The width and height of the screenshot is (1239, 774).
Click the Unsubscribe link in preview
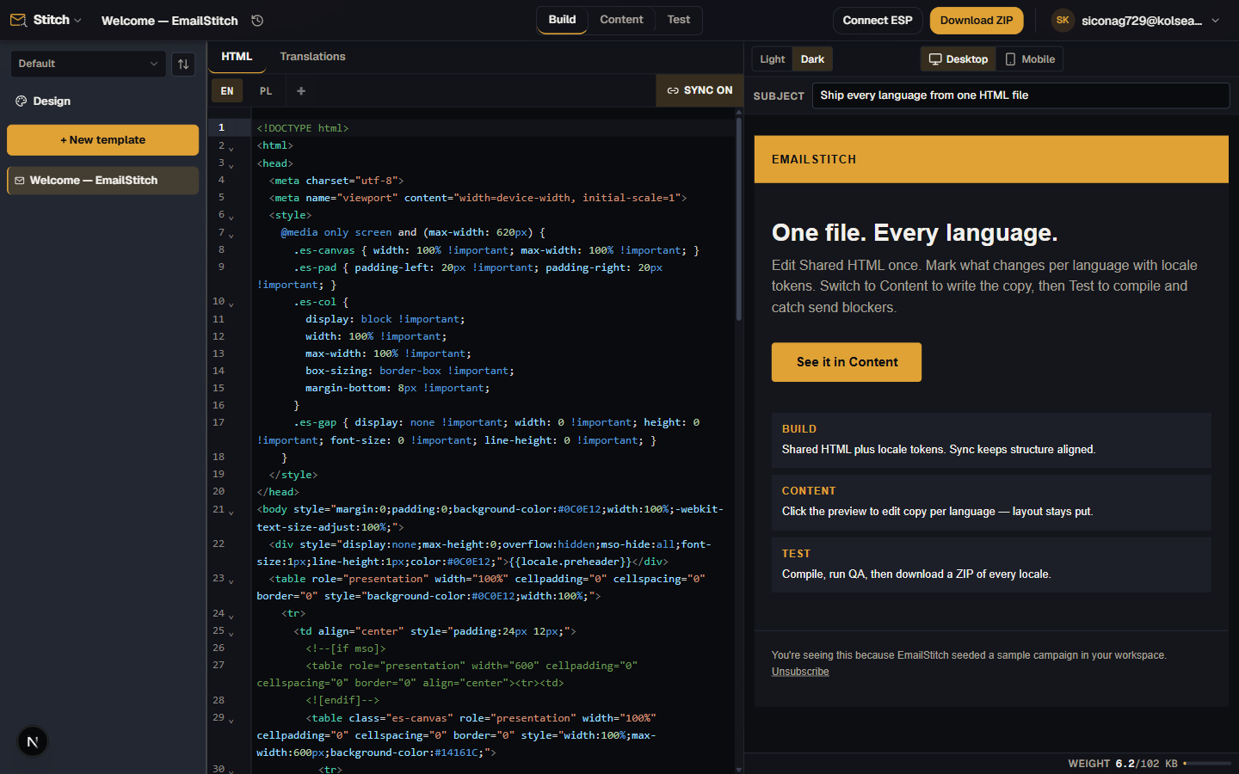pos(800,672)
